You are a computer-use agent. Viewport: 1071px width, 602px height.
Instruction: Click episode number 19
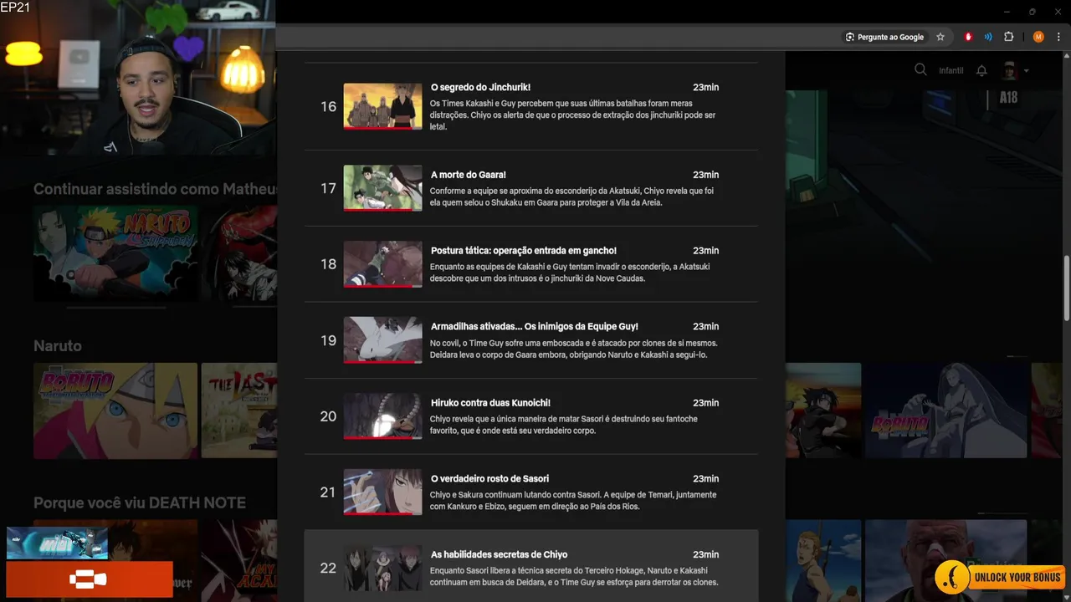pos(328,340)
